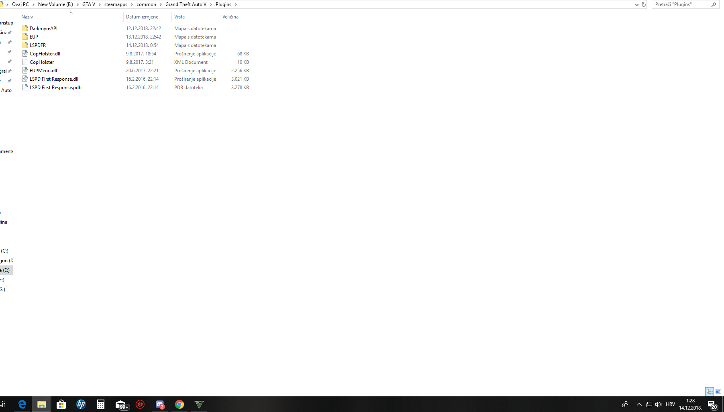Select the (E:) drive in navigation pane
Image resolution: width=724 pixels, height=412 pixels.
coord(6,270)
